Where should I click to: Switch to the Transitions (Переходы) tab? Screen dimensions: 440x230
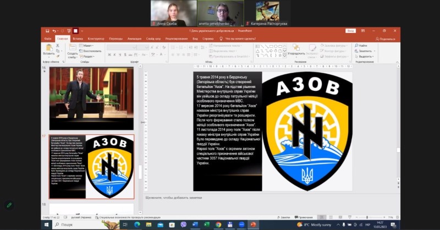click(x=116, y=39)
